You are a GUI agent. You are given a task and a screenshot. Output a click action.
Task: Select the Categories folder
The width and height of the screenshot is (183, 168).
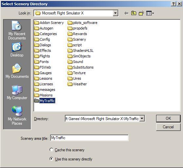(x=46, y=34)
